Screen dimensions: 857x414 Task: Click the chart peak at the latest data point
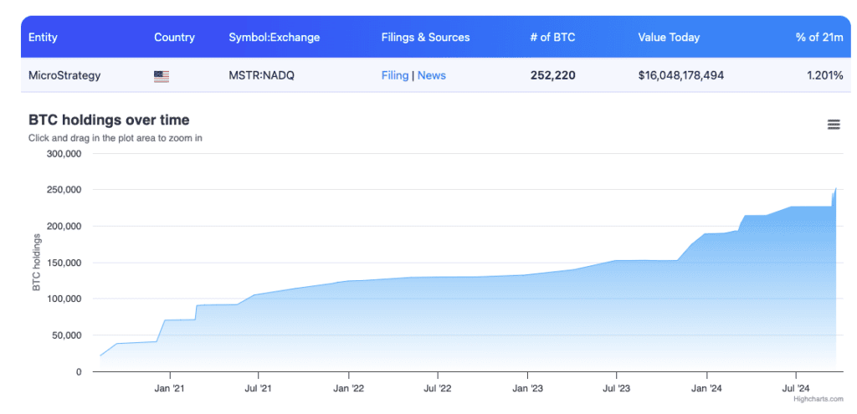[836, 188]
